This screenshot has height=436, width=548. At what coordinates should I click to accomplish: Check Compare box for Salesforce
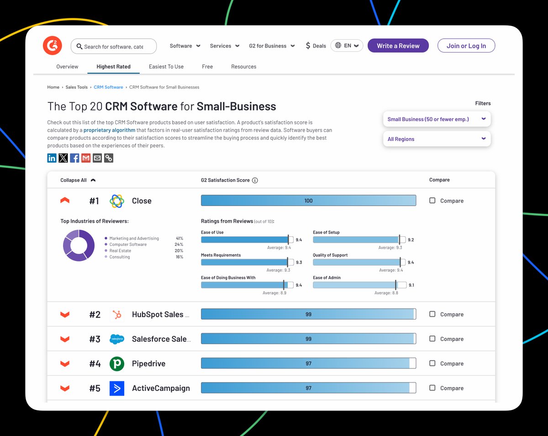point(432,339)
